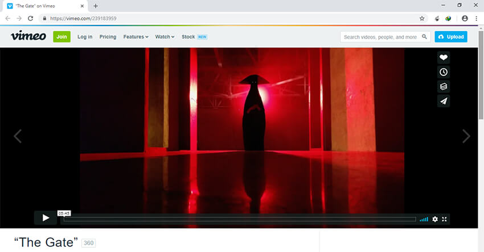Screen dimensions: 484x252
Task: Add video to collections using stack icon
Action: [x=444, y=86]
